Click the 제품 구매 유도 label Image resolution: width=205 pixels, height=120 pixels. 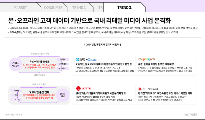[x=40, y=75]
